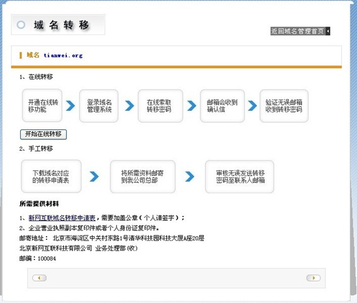Click arrow after 登录域名管理系统 step

129,105
